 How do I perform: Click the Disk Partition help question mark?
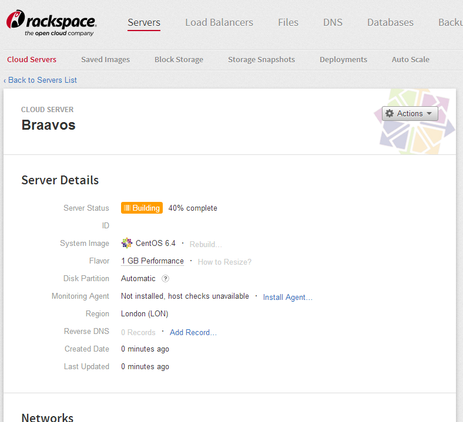point(166,279)
